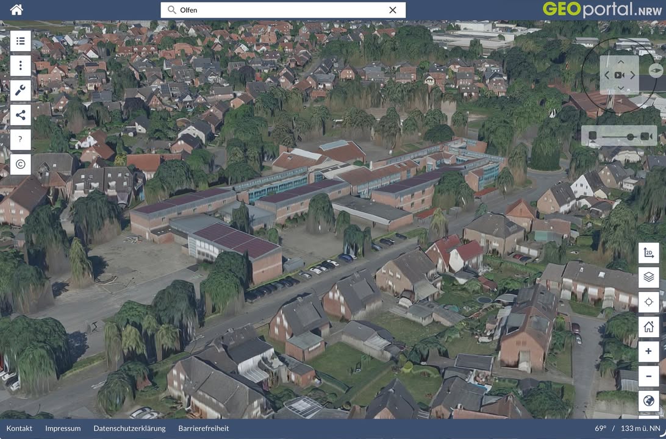Reset to home extent on the right toolbar
The width and height of the screenshot is (666, 439).
tap(648, 327)
